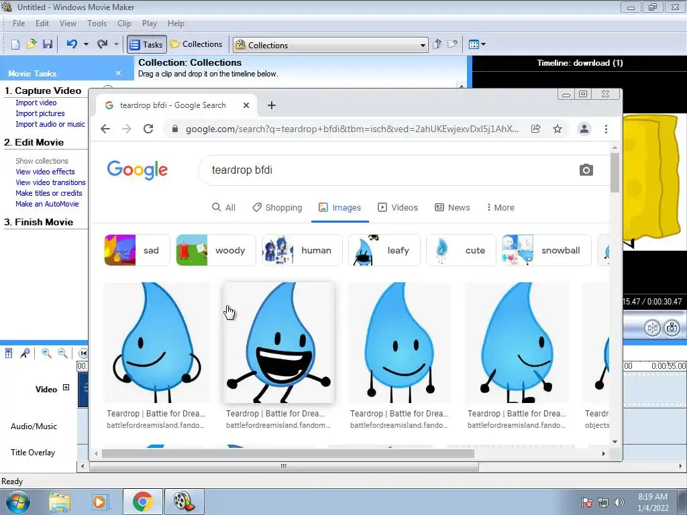The image size is (687, 515).
Task: Click the Undo arrow icon
Action: pyautogui.click(x=72, y=44)
